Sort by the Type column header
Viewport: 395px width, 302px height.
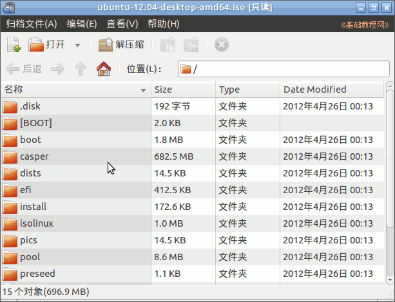[x=247, y=90]
